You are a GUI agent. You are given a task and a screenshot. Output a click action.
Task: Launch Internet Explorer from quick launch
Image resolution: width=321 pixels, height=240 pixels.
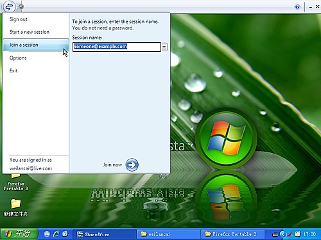click(x=56, y=234)
